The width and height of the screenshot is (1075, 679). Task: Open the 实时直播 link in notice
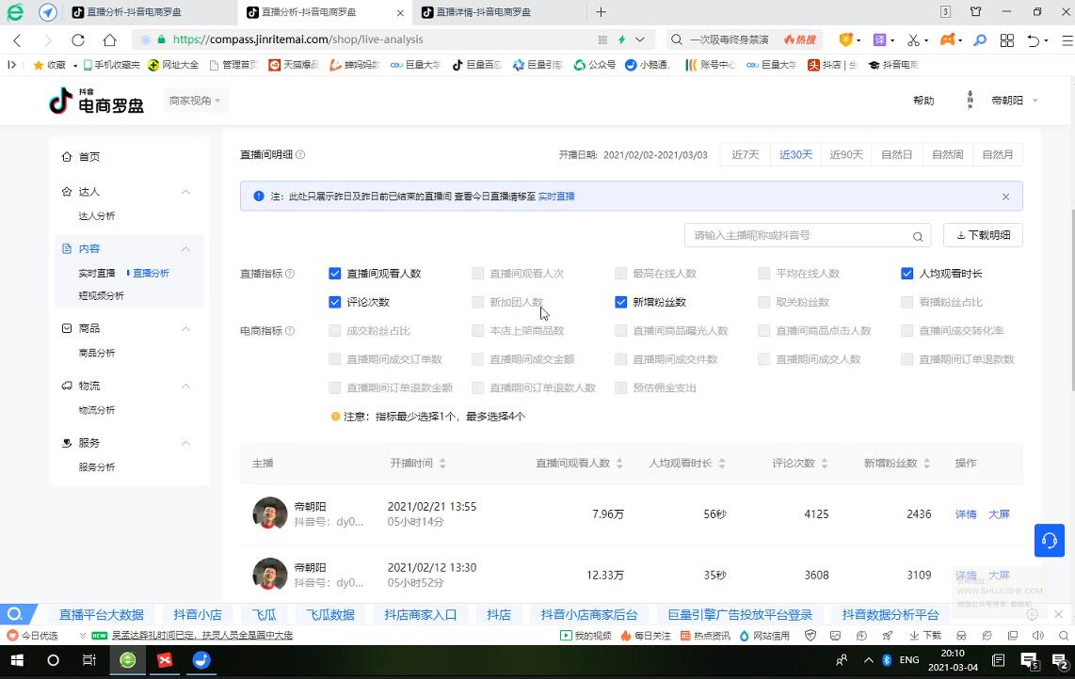[555, 197]
